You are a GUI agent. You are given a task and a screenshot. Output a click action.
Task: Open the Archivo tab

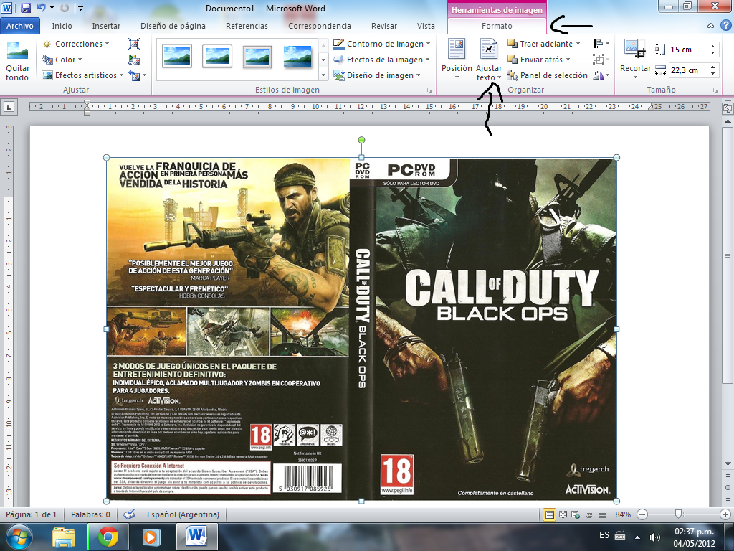(x=19, y=26)
